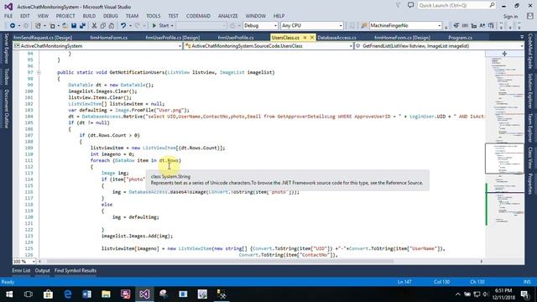Click the Find Symbol Results tab

[x=76, y=270]
